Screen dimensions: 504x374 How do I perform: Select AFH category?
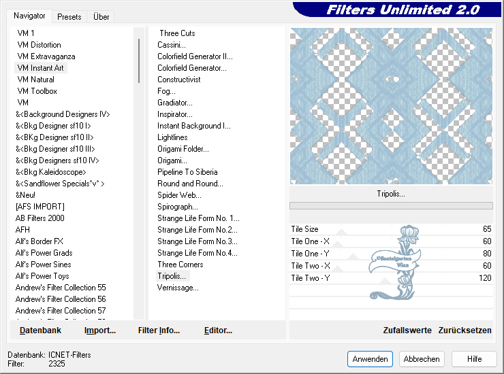pyautogui.click(x=22, y=230)
